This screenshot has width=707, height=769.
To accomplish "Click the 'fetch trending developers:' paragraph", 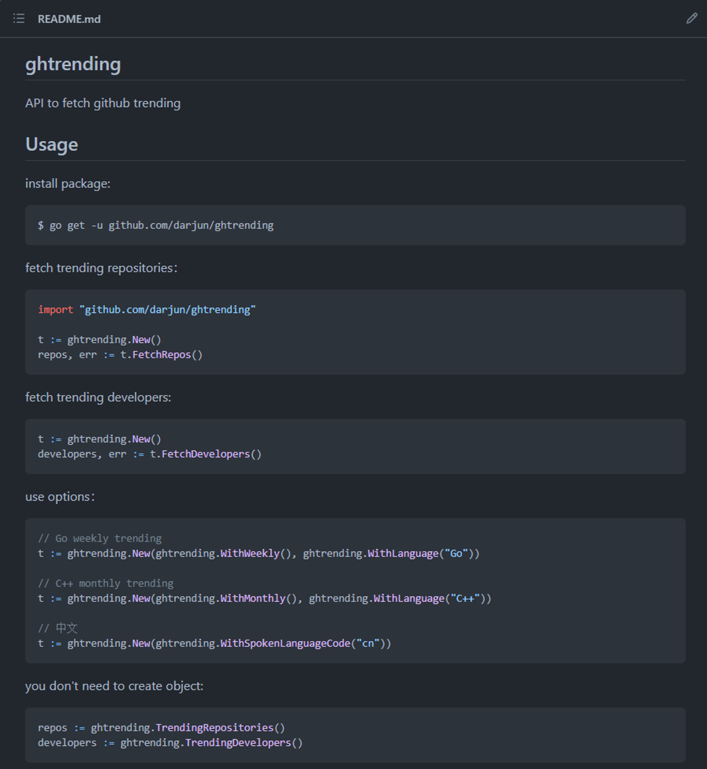I will [98, 397].
